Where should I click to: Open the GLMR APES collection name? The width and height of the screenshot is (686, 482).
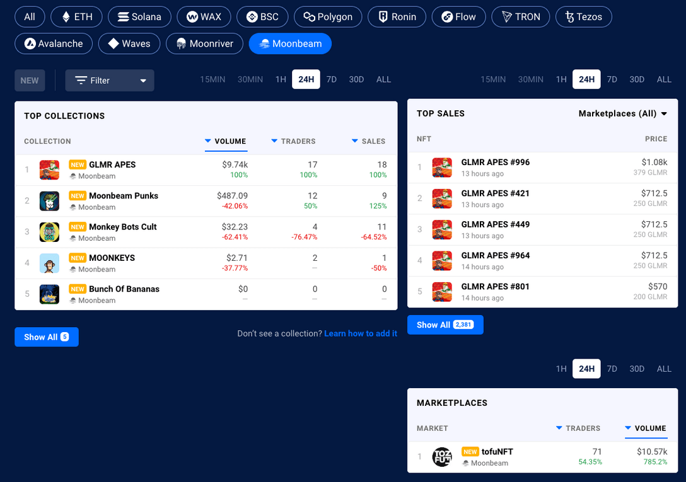[x=112, y=164]
